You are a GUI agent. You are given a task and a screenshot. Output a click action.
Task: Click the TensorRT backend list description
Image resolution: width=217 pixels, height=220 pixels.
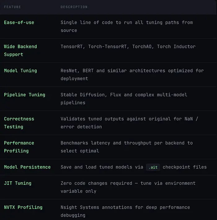(x=128, y=47)
